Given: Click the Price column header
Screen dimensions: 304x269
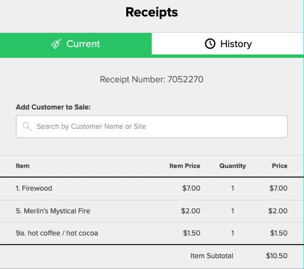Looking at the screenshot, I should (280, 166).
